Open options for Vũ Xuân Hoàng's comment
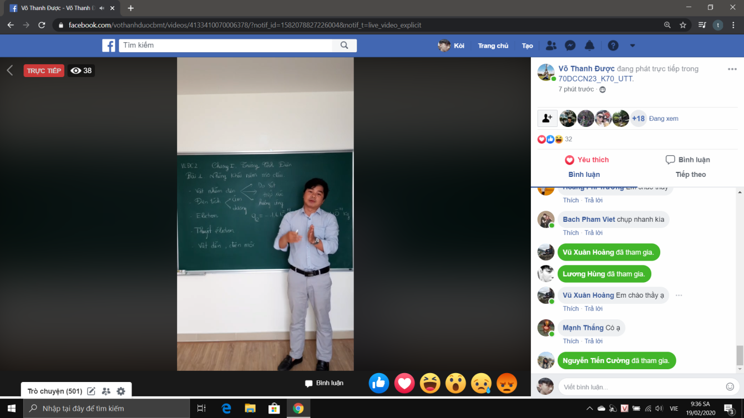 [679, 295]
